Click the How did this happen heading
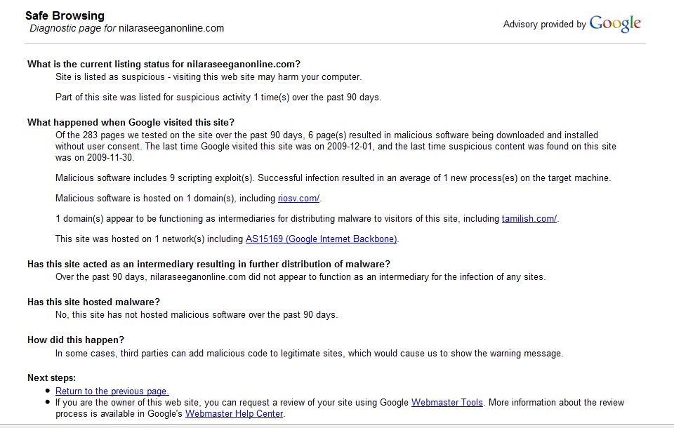 (x=76, y=340)
